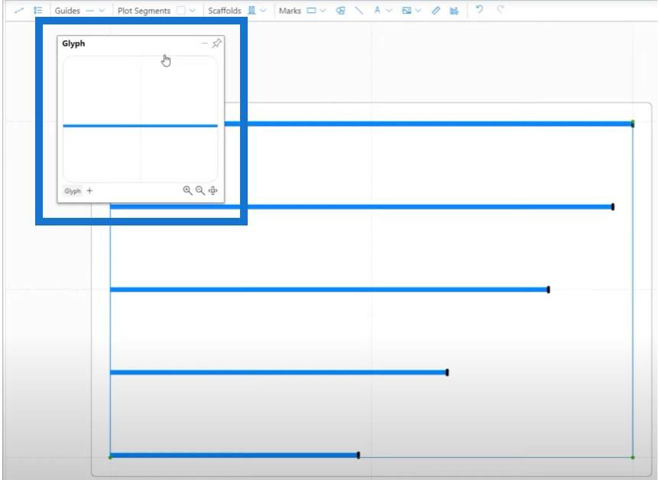659x480 pixels.
Task: Expand the Rectangle mark dropdown
Action: point(323,11)
